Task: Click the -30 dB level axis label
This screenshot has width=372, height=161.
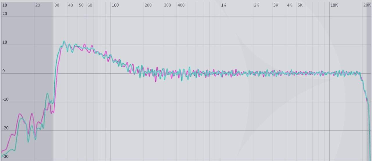Action: pyautogui.click(x=6, y=157)
